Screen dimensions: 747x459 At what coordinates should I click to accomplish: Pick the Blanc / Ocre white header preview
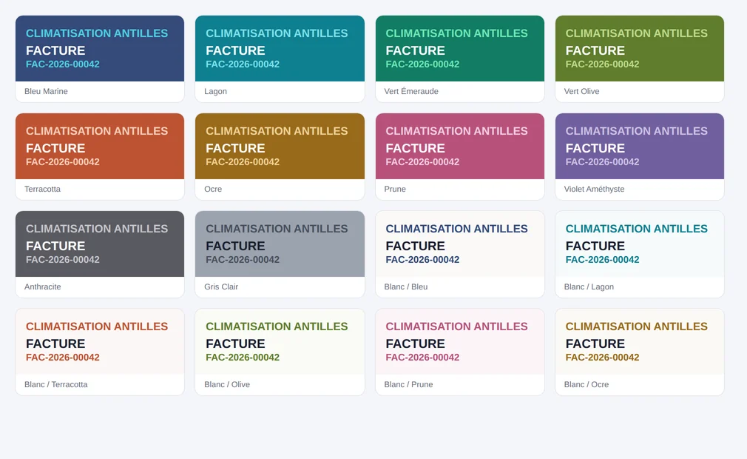pos(639,342)
